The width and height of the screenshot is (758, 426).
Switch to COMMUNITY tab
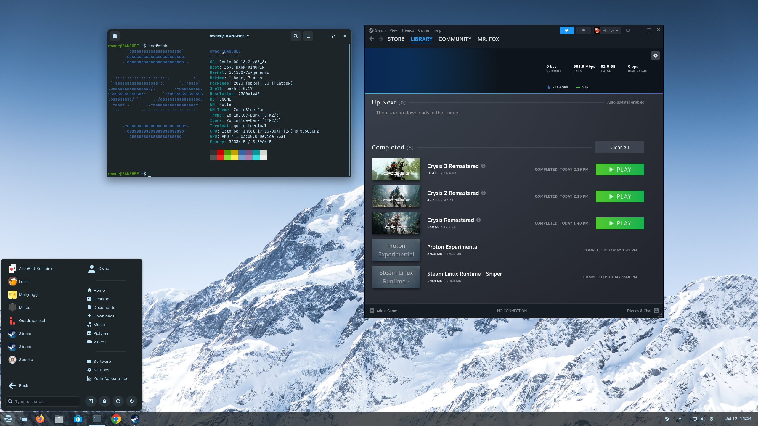click(455, 39)
